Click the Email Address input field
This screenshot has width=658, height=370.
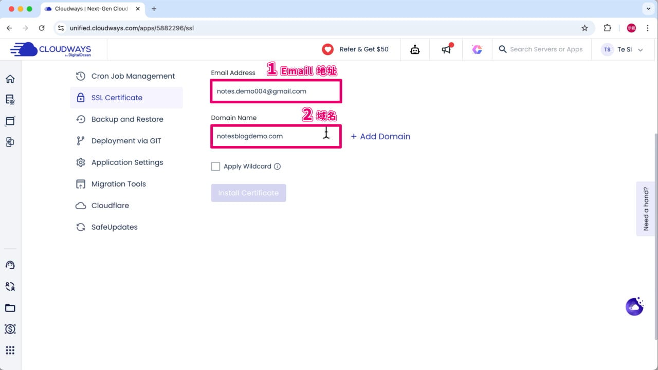(x=276, y=91)
